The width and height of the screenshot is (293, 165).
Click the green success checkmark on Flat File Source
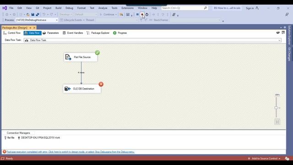pos(98,53)
